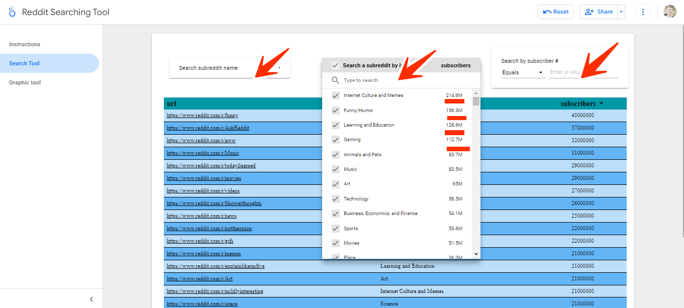Uncheck Internet Culture and Memes
The height and width of the screenshot is (308, 684).
point(336,95)
